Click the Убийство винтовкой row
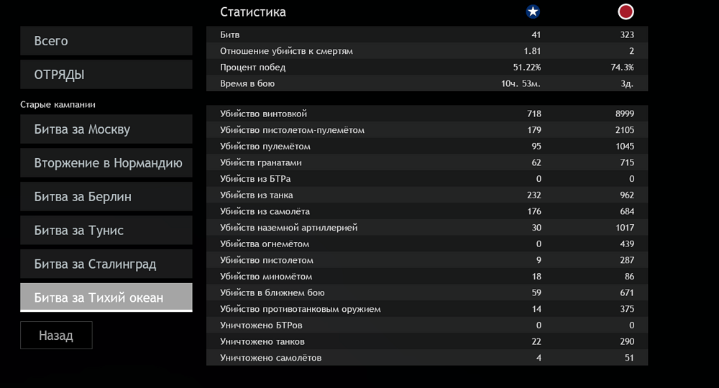This screenshot has width=719, height=388. point(426,114)
